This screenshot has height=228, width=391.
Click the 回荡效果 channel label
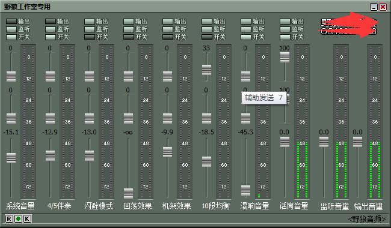(138, 206)
